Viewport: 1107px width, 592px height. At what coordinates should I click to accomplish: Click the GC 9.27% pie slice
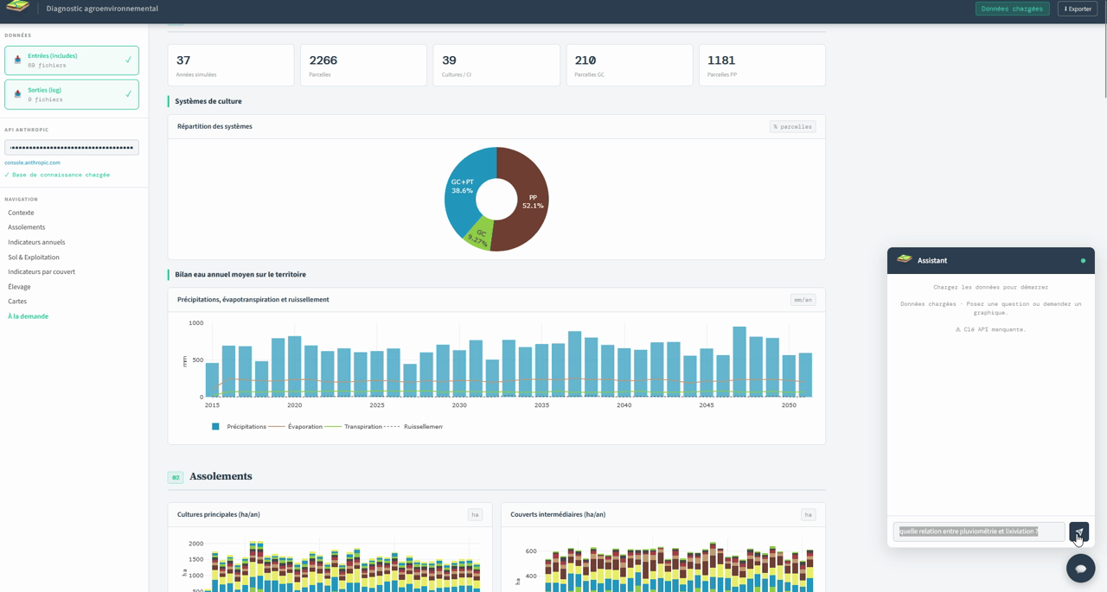coord(480,238)
